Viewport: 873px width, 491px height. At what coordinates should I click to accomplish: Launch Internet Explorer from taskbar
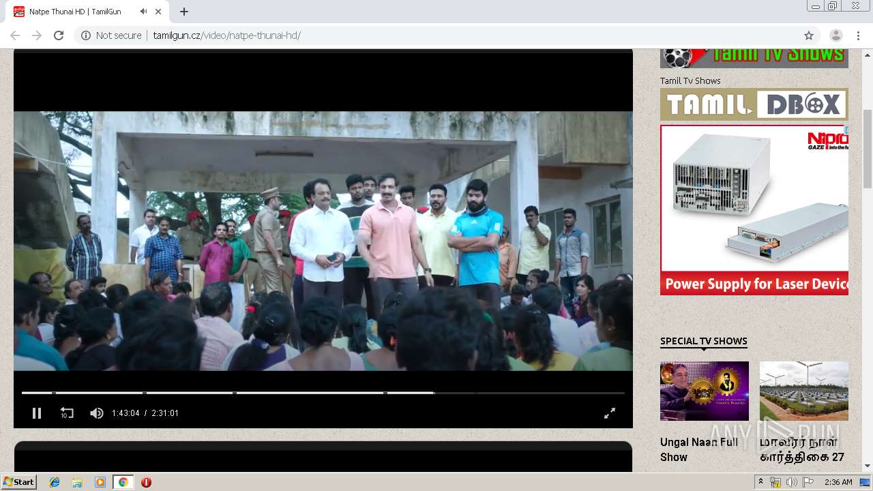coord(55,482)
